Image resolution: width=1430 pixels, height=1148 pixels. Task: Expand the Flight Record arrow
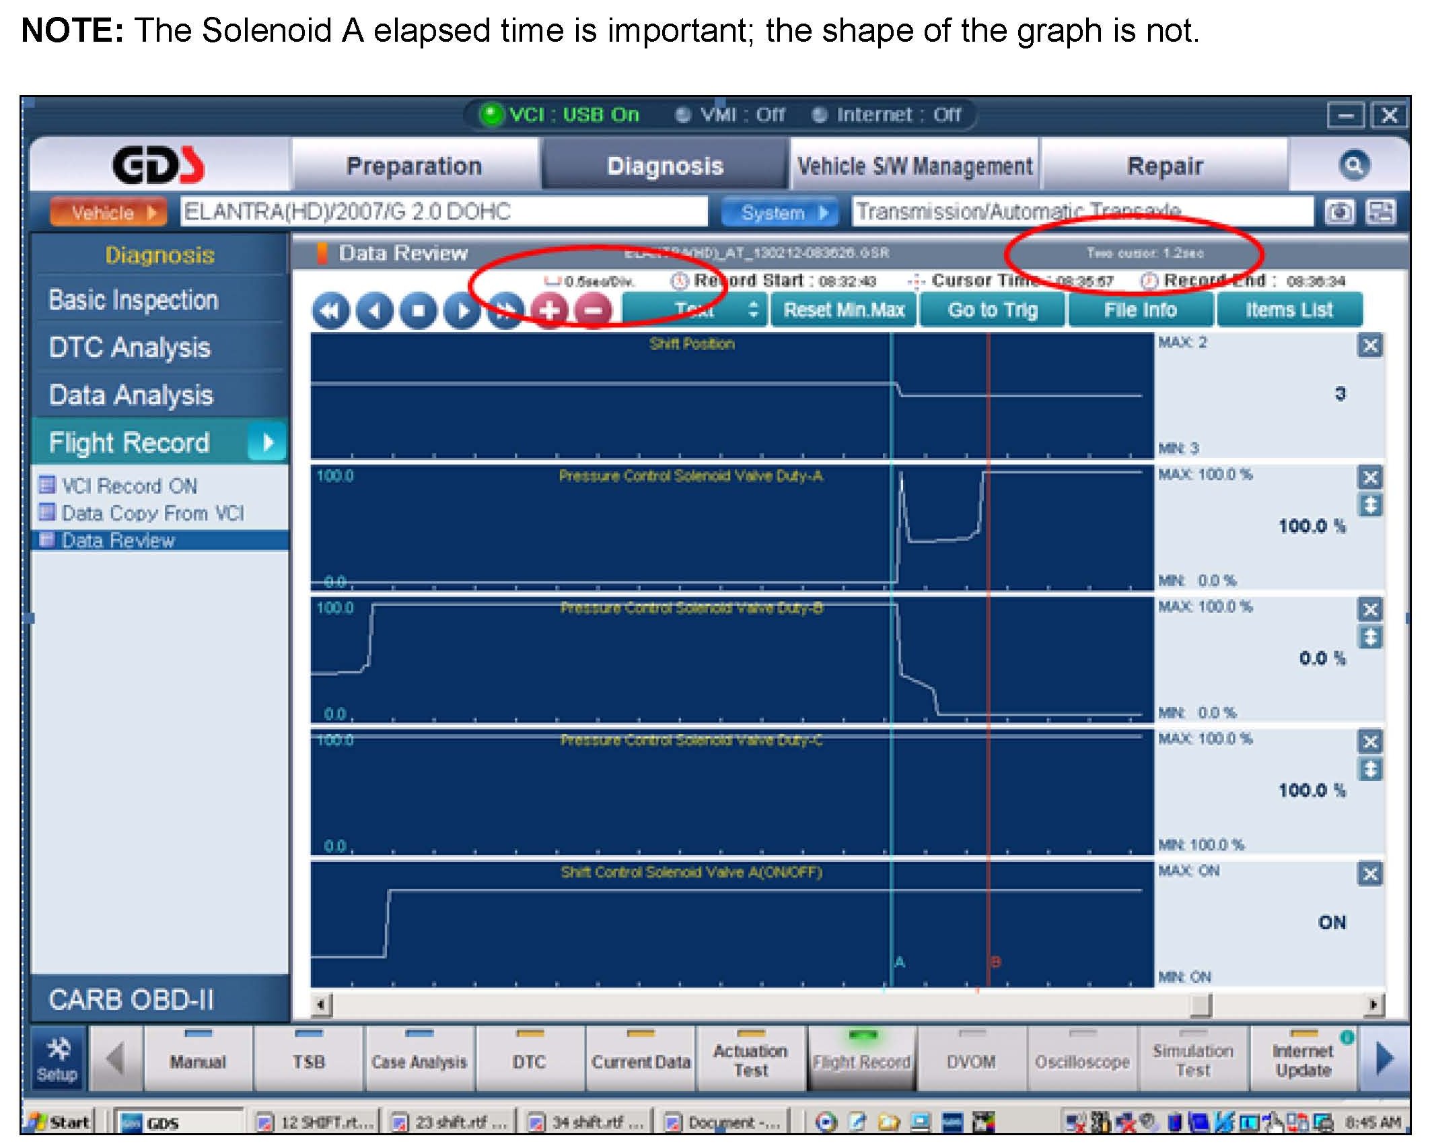[x=267, y=442]
